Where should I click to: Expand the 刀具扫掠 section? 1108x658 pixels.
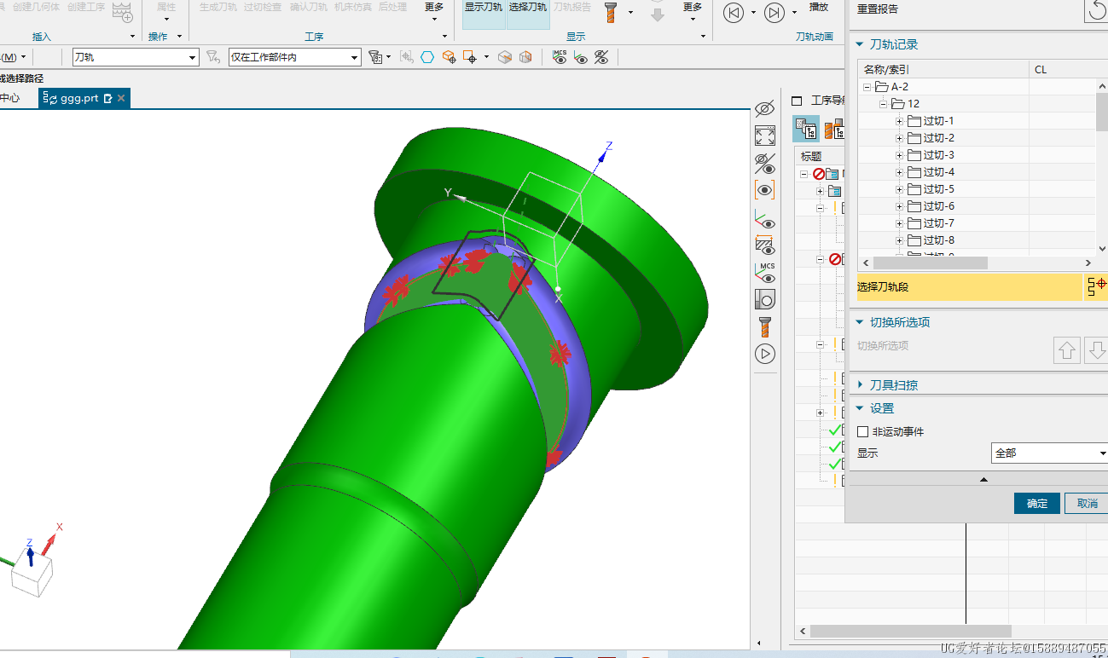pyautogui.click(x=860, y=385)
